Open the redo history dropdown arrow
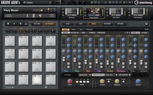This screenshot has height=95, width=153. click(132, 3)
